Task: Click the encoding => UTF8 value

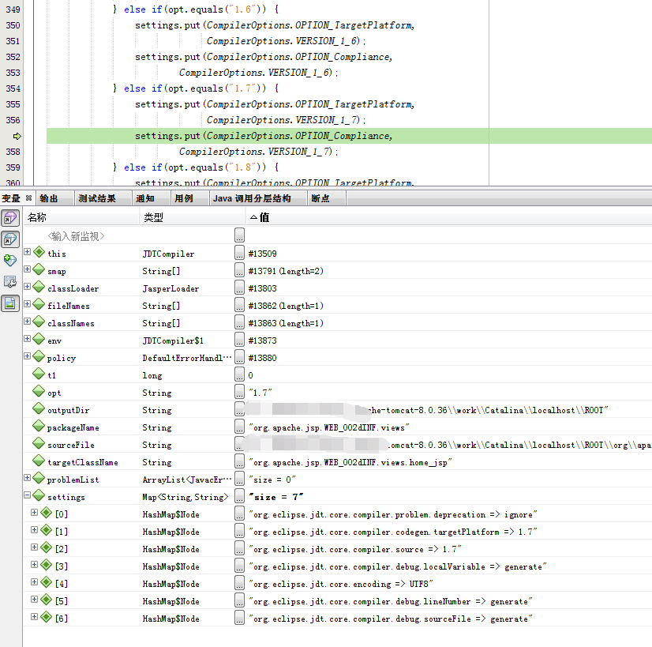Action: 340,584
